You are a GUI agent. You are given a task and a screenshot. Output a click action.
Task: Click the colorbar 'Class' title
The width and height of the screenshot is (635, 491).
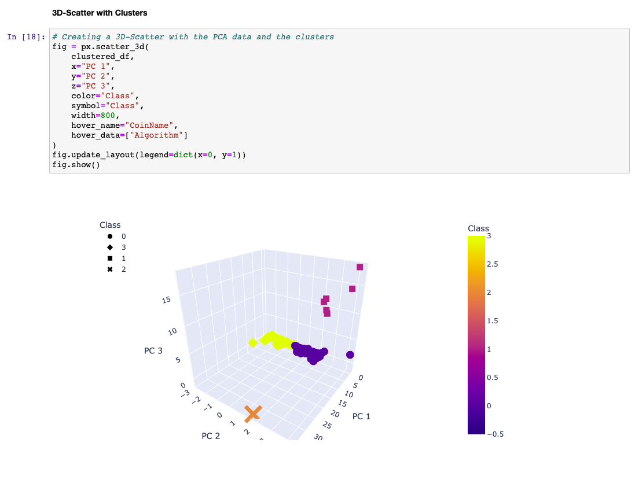pyautogui.click(x=478, y=228)
